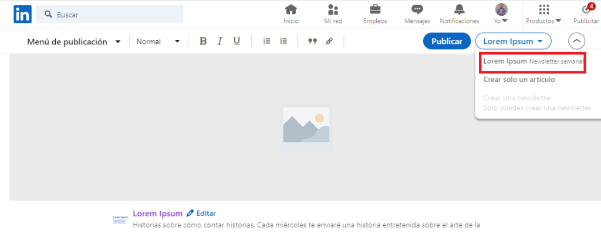This screenshot has width=601, height=241.
Task: Expand the Productos grid menu
Action: point(543,14)
